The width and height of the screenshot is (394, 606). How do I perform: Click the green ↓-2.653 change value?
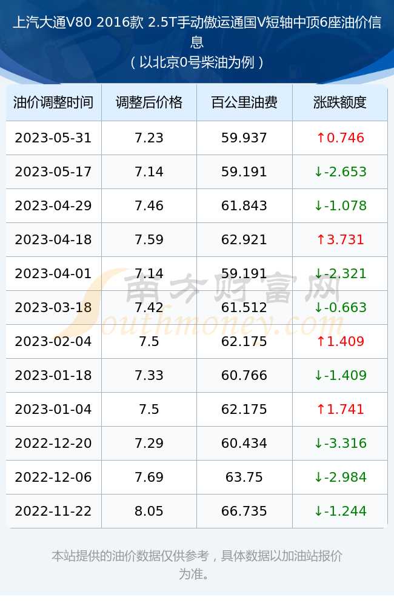coord(340,172)
